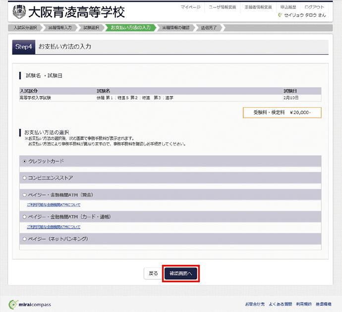
Task: Click the 出願情報の確認 step tab
Action: 176,28
